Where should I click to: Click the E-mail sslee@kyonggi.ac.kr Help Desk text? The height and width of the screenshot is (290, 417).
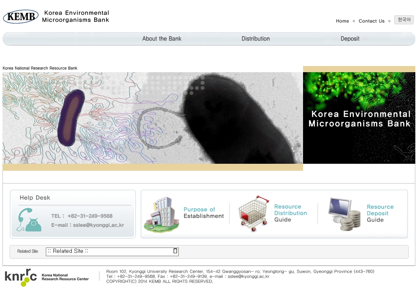[88, 225]
